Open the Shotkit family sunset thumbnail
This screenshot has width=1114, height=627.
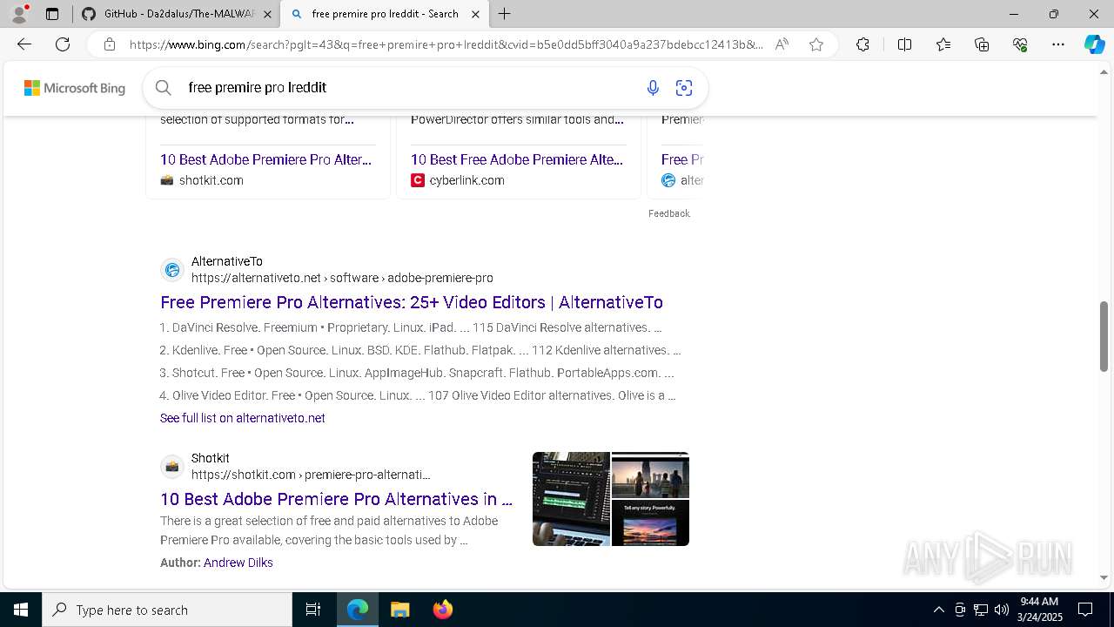[650, 475]
